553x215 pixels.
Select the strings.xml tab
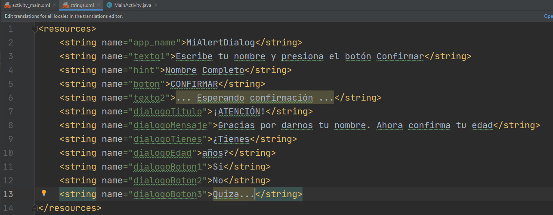pyautogui.click(x=82, y=5)
